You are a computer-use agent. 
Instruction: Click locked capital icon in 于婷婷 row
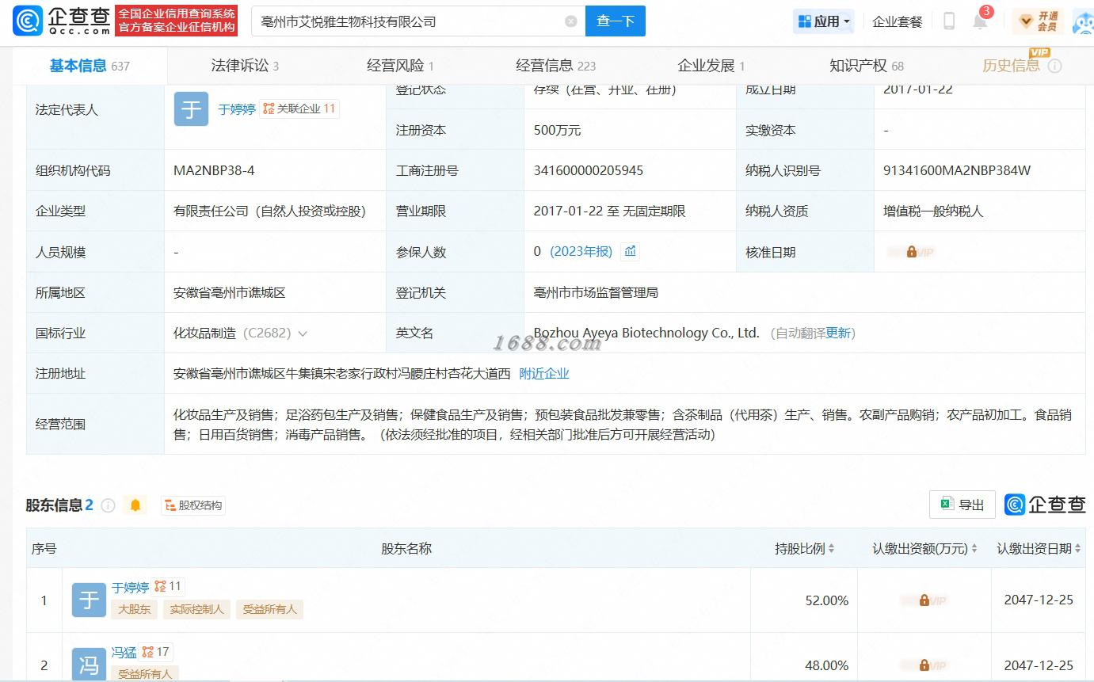point(924,600)
